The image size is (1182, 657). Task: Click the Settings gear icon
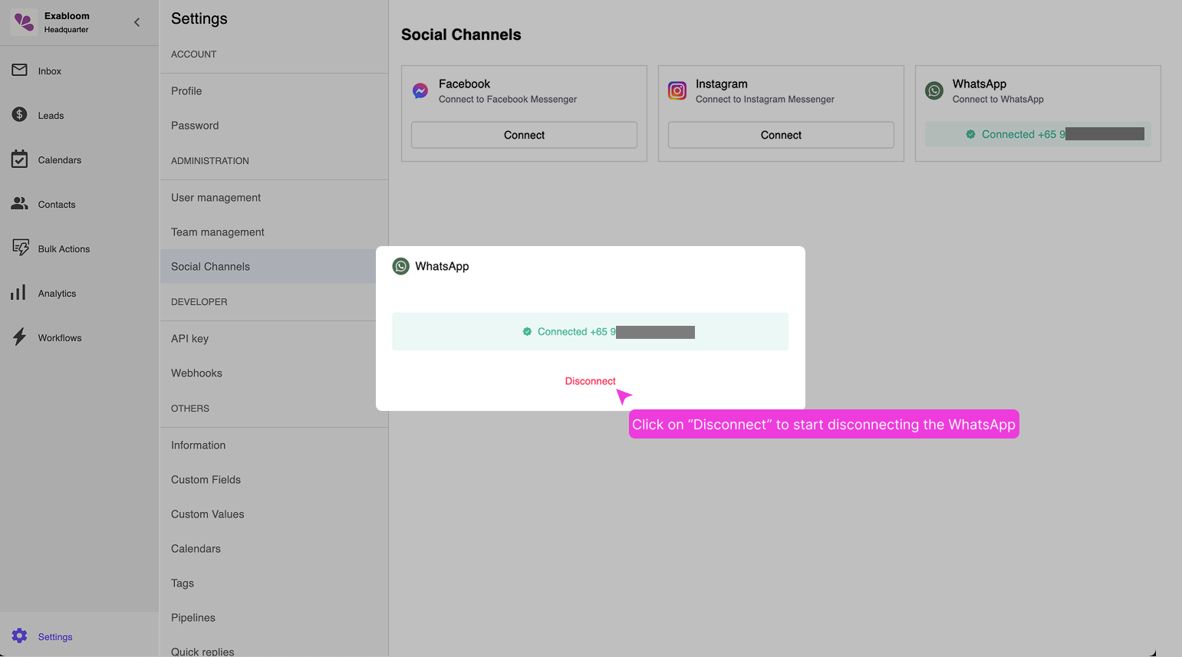pos(20,636)
